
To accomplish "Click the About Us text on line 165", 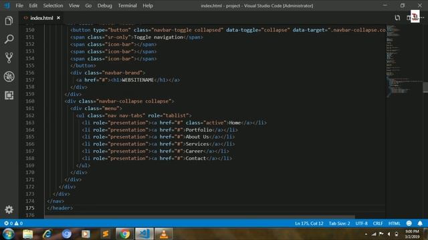I will [x=197, y=137].
